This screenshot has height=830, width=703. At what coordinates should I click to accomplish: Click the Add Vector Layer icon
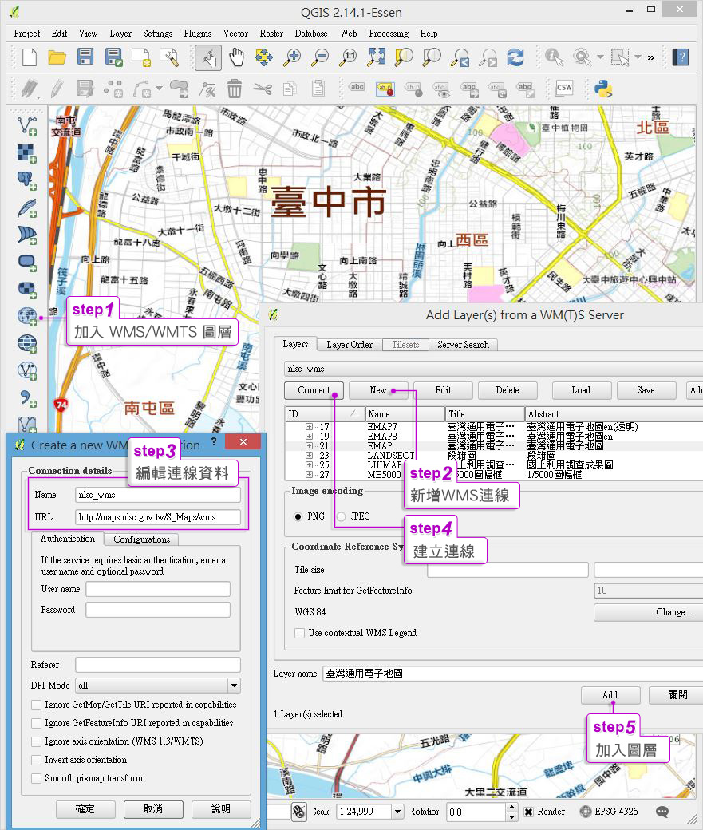click(27, 125)
